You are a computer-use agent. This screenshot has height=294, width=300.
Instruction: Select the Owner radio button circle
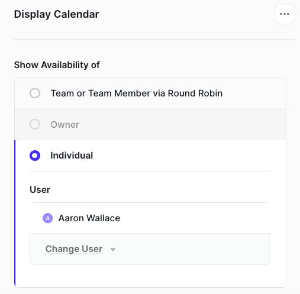coord(35,124)
